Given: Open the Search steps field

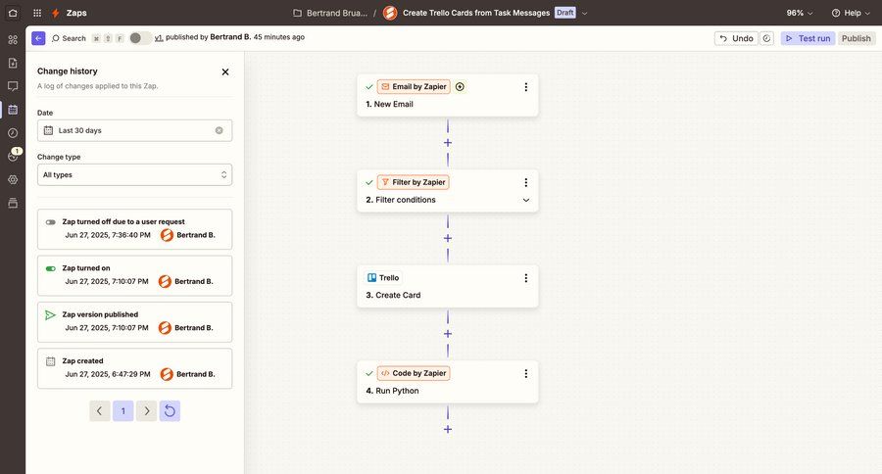Looking at the screenshot, I should pyautogui.click(x=69, y=38).
